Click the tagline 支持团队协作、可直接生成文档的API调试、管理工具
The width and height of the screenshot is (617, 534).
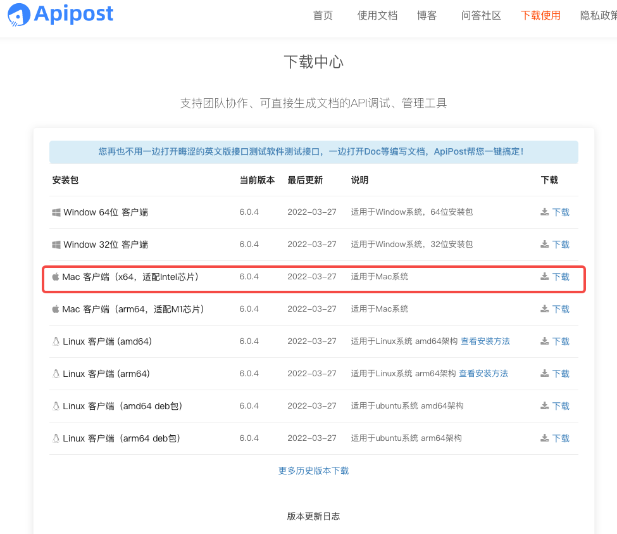314,103
